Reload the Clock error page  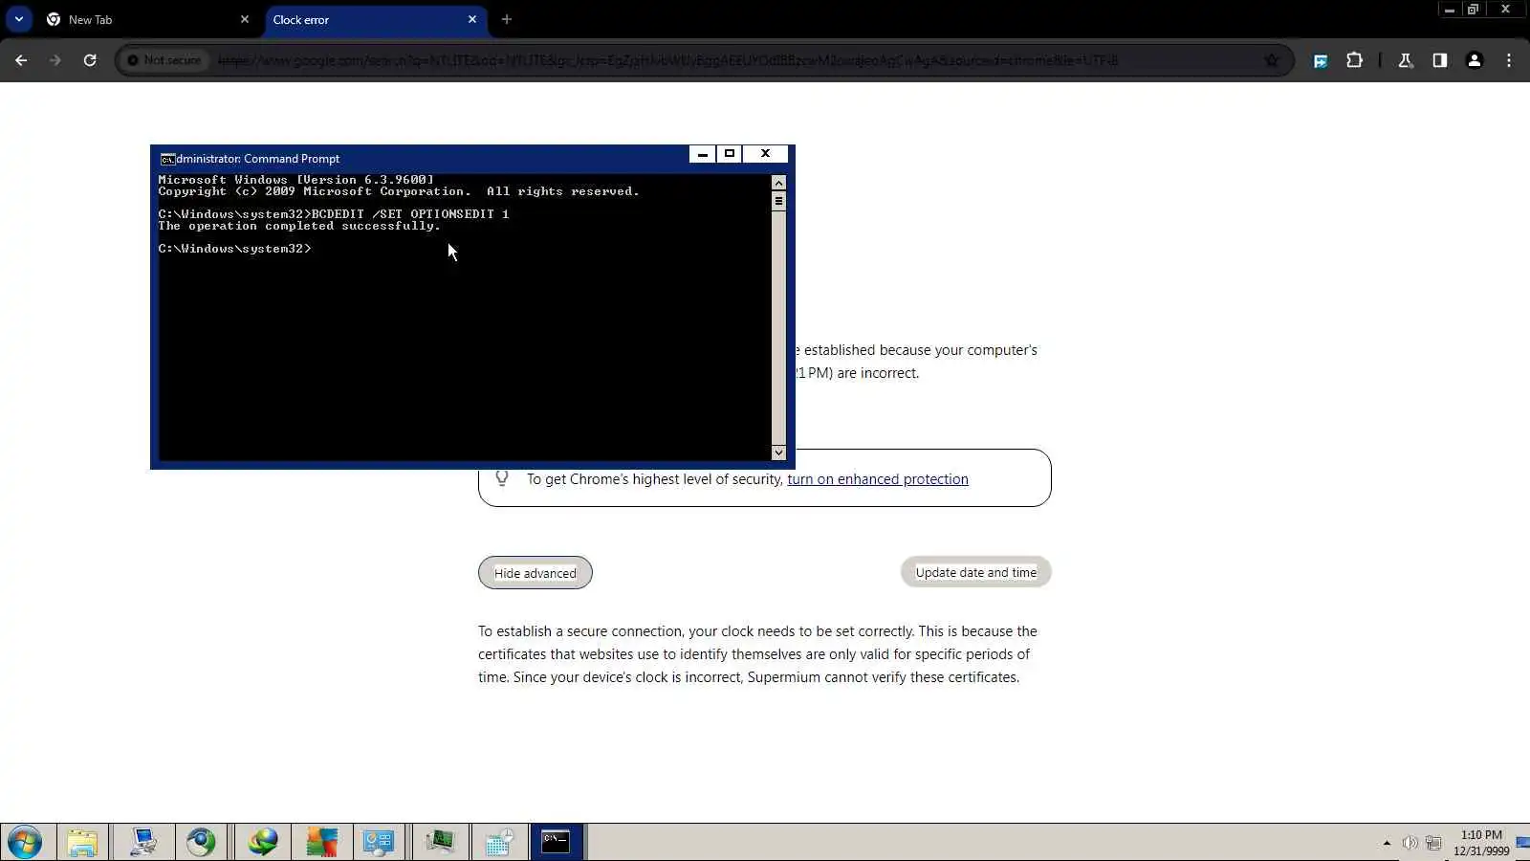[x=90, y=60]
